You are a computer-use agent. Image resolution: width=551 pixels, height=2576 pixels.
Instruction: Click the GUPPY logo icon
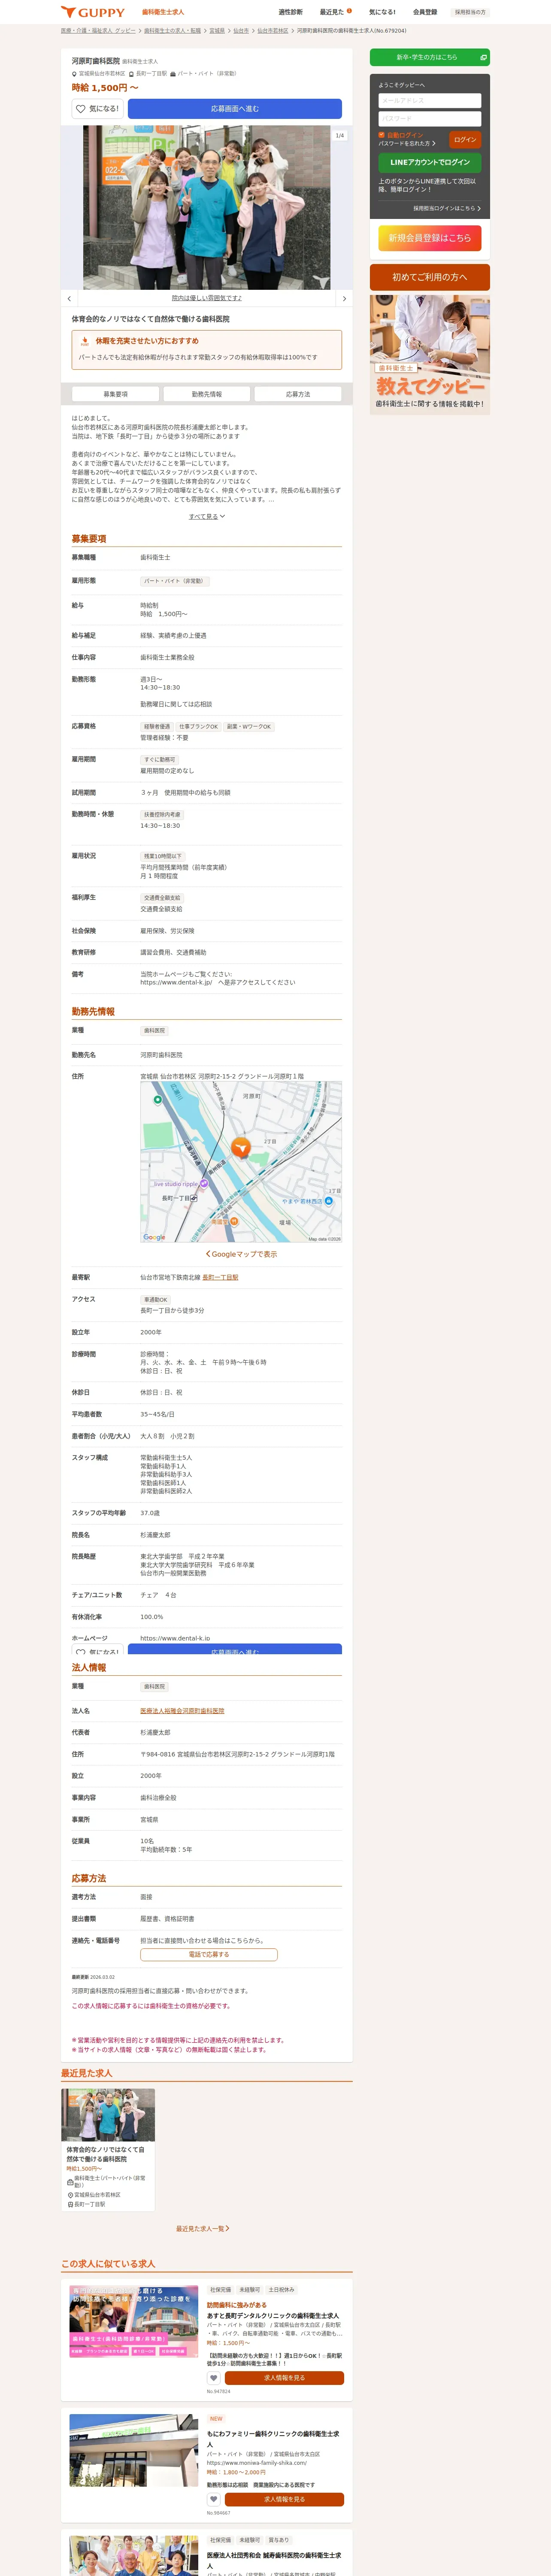pyautogui.click(x=68, y=12)
